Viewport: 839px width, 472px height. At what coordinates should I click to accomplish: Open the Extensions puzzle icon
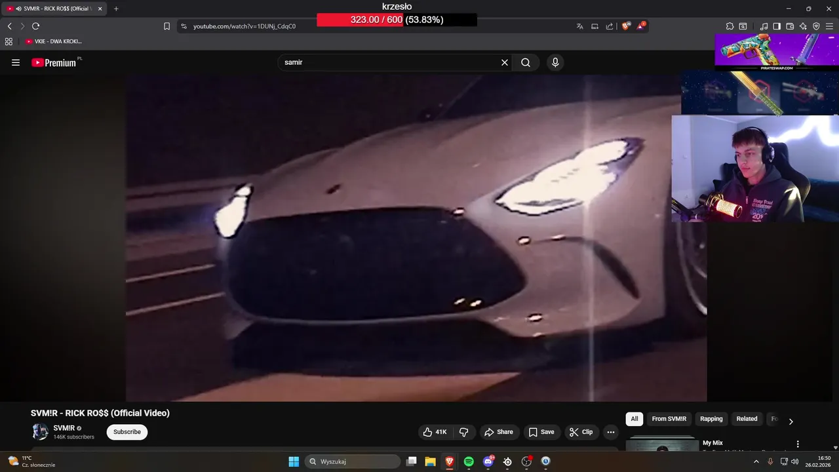click(730, 26)
